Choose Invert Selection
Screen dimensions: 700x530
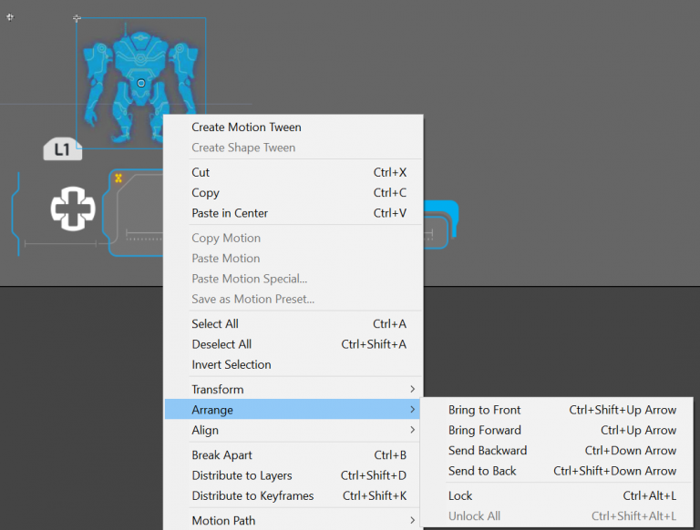(x=232, y=365)
